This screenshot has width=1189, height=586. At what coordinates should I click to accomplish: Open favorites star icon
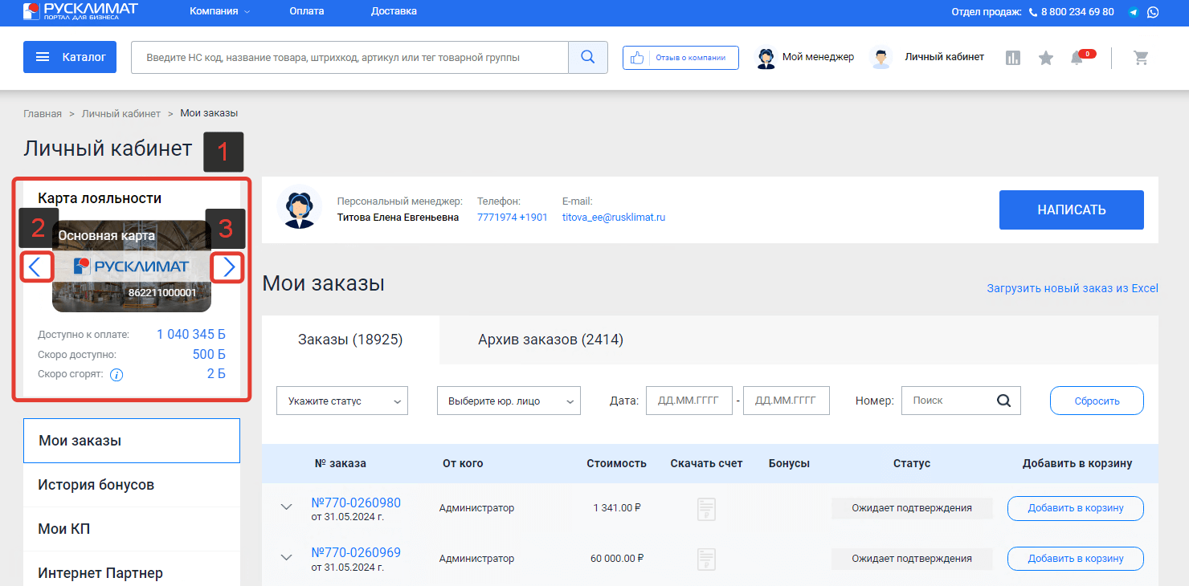tap(1046, 58)
